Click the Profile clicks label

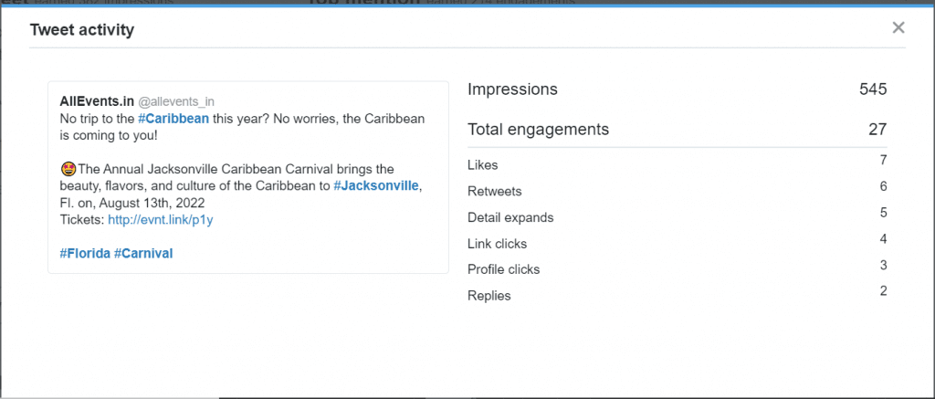(x=503, y=269)
